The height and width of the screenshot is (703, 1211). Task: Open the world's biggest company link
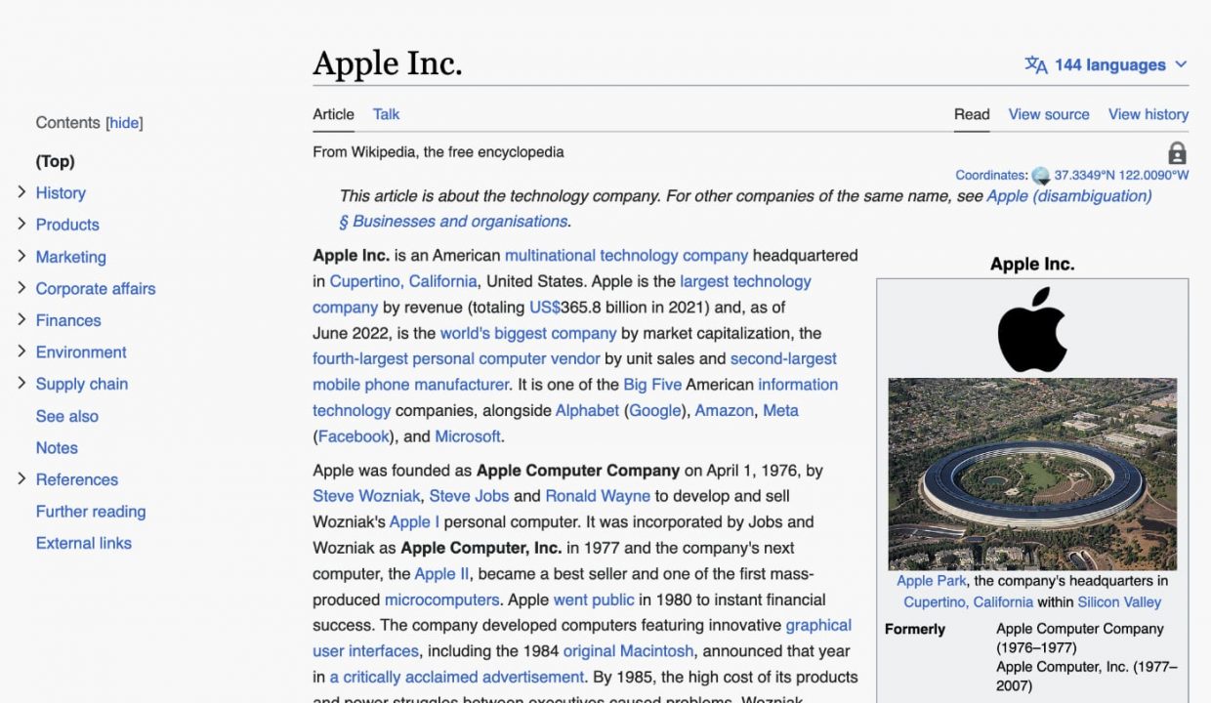528,333
